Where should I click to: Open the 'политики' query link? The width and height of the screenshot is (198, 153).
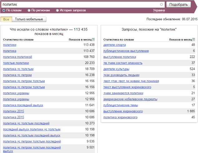[10, 45]
